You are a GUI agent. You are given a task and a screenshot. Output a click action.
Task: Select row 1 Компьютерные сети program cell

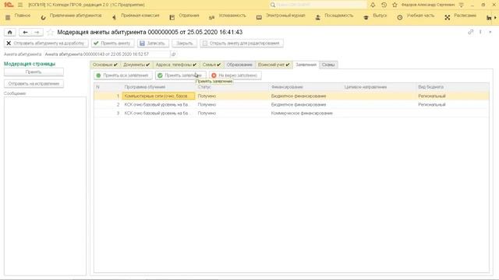coord(158,96)
